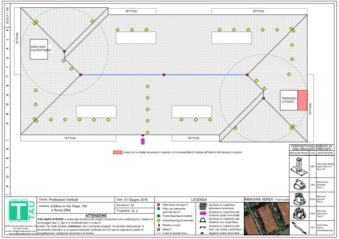Click the client name 'Professioni Verticali'
This screenshot has height=239, width=339.
[x=63, y=200]
